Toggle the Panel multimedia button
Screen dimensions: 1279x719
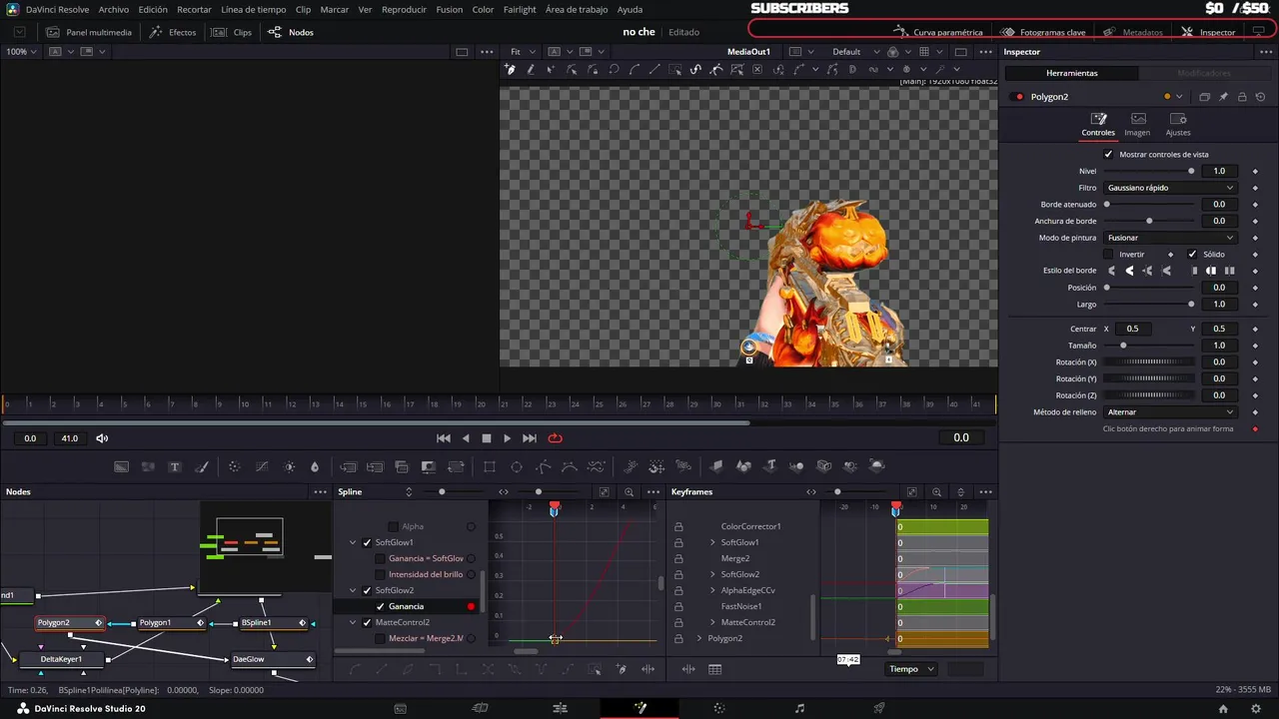89,32
